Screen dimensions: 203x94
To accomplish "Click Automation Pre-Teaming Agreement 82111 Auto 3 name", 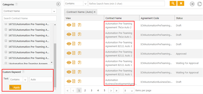I will coord(119,44).
